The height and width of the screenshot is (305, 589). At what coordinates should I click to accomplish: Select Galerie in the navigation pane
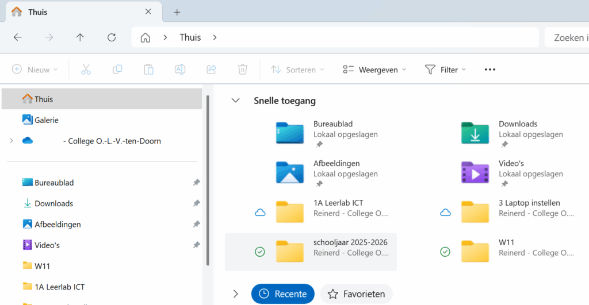[46, 120]
